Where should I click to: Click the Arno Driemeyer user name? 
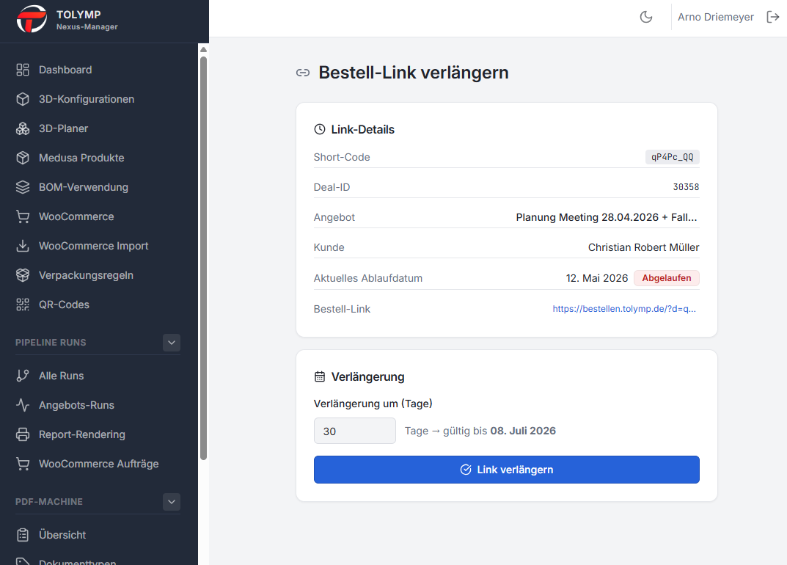715,17
